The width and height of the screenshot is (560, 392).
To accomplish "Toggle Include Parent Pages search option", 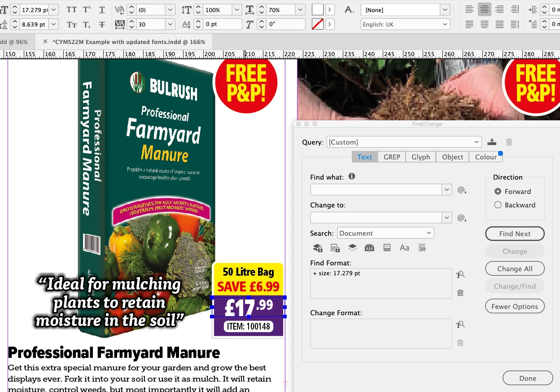I will point(369,247).
